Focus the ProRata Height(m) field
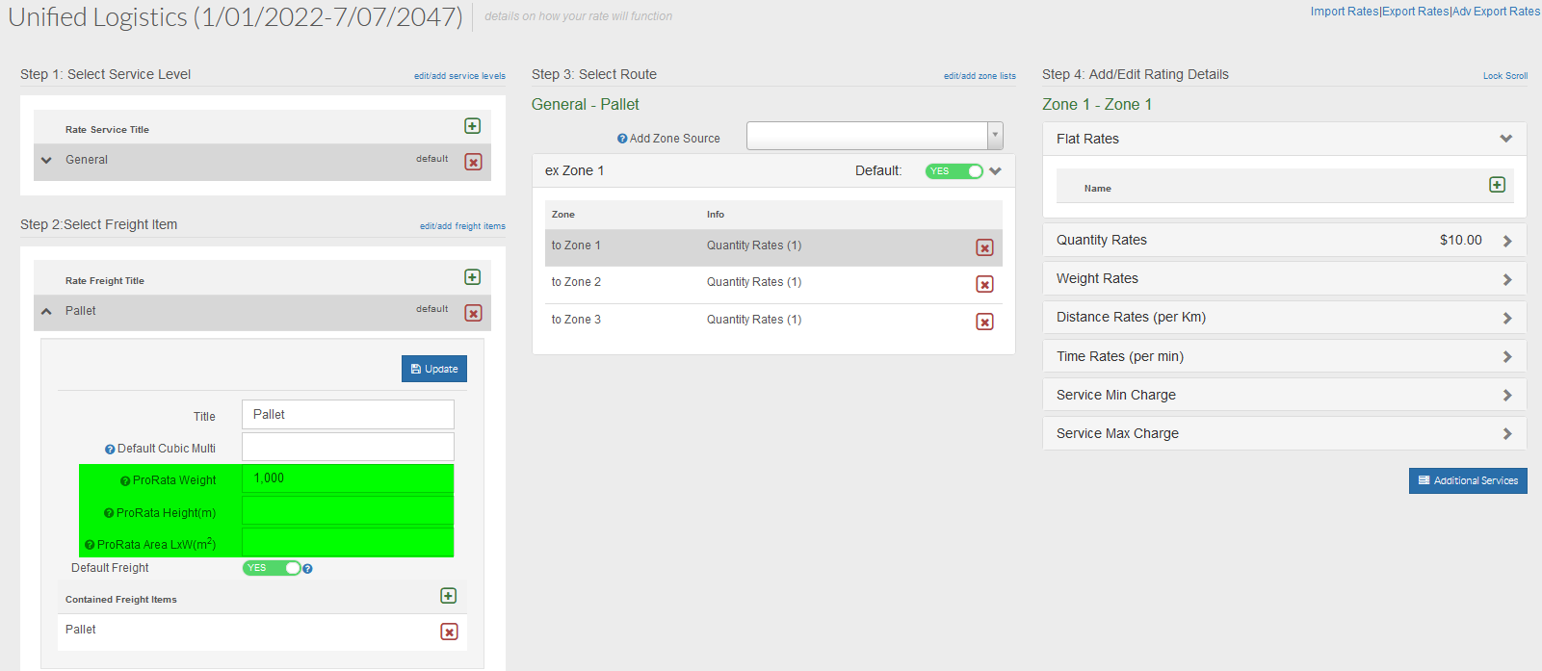The height and width of the screenshot is (671, 1542). pos(348,510)
